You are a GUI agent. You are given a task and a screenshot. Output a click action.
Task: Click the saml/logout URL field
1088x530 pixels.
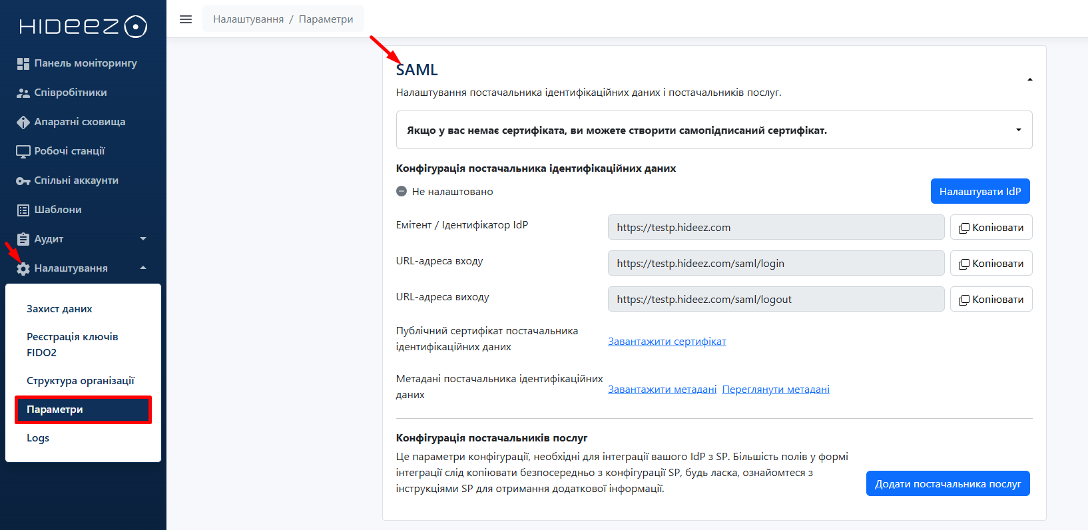point(776,300)
